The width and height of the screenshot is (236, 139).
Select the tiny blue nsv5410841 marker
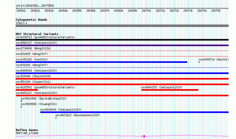pos(21,101)
